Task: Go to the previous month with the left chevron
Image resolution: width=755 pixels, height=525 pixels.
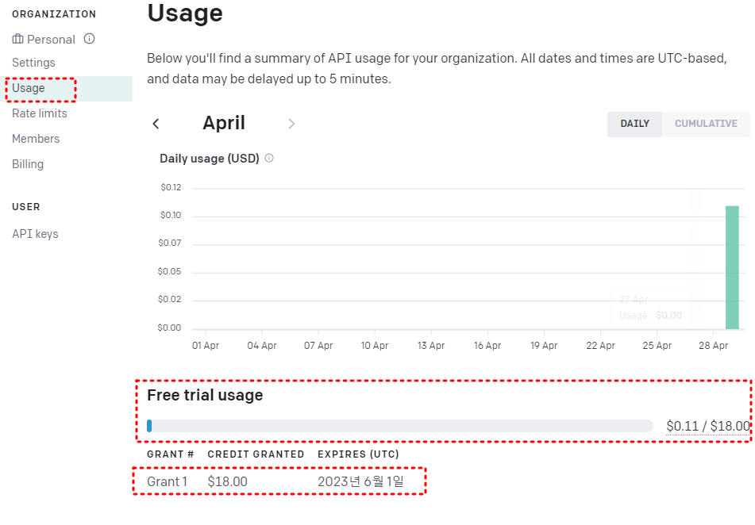Action: tap(156, 124)
